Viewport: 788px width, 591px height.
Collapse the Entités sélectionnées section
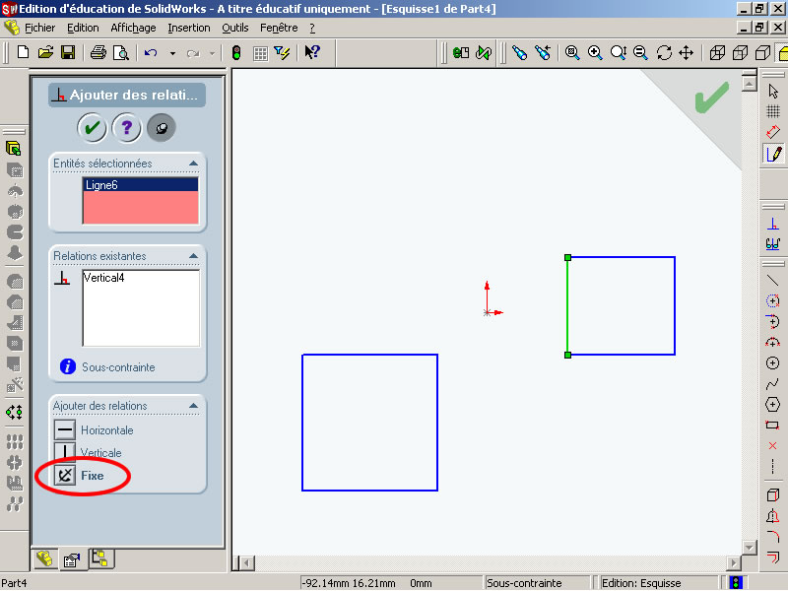[x=193, y=164]
